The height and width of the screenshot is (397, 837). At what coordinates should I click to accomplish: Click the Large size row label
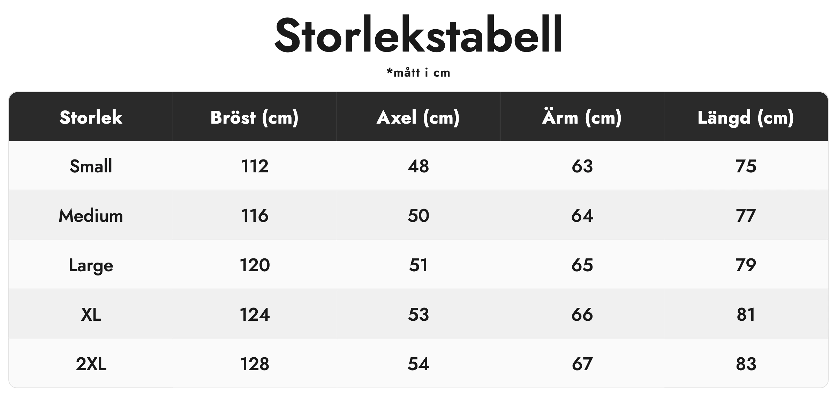coord(91,266)
